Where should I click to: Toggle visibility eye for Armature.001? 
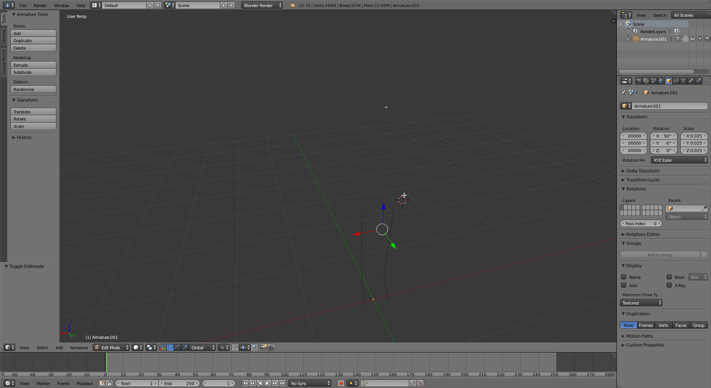(x=693, y=39)
